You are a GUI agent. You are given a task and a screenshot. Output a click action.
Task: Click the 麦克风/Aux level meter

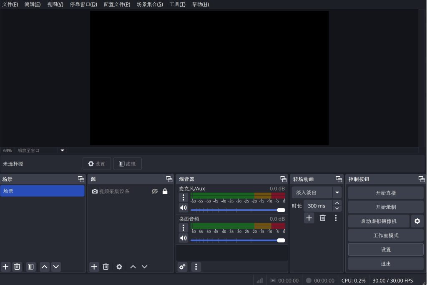coord(238,196)
